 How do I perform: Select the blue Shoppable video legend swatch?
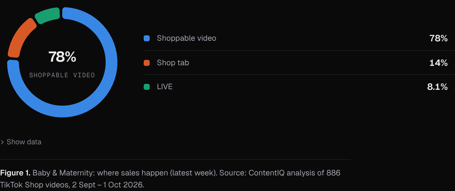(x=147, y=38)
